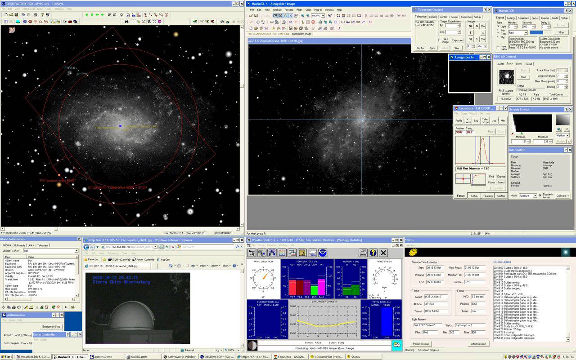Click the zoom-in magnifier in Screen Stretch
This screenshot has height=360, width=576.
(x=559, y=129)
